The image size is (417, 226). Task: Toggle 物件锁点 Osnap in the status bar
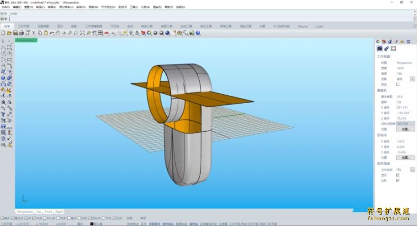tap(168, 224)
